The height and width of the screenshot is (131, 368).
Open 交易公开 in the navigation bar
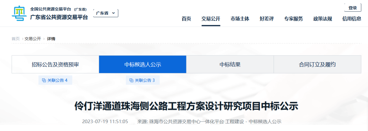tap(211, 19)
